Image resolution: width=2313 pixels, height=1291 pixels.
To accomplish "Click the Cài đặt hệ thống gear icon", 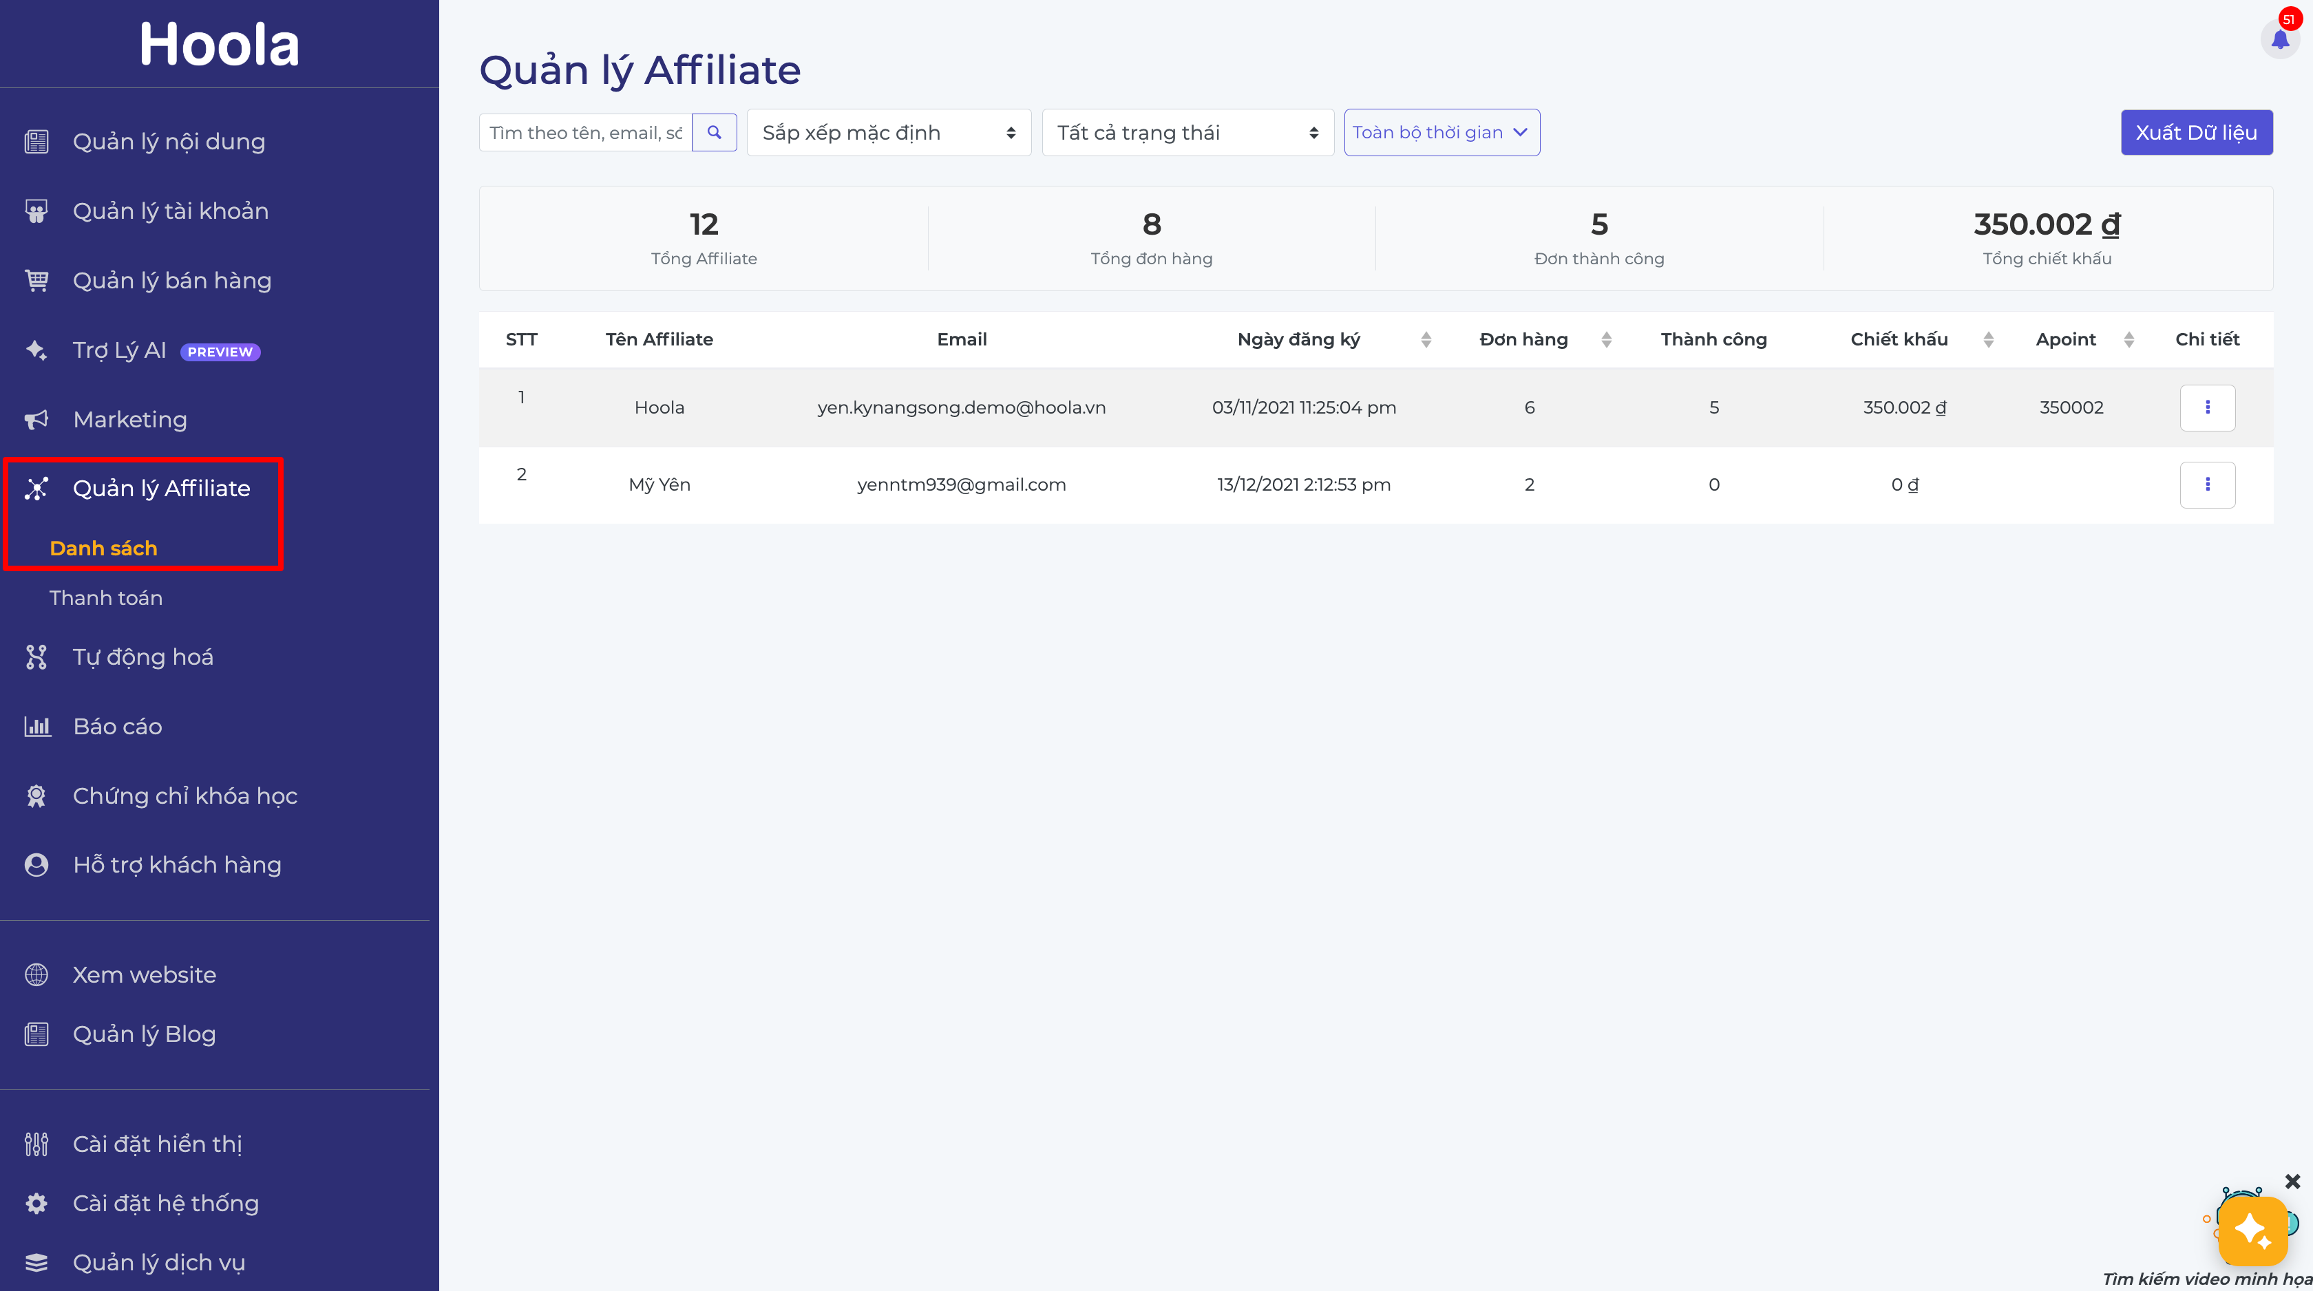I will (36, 1203).
